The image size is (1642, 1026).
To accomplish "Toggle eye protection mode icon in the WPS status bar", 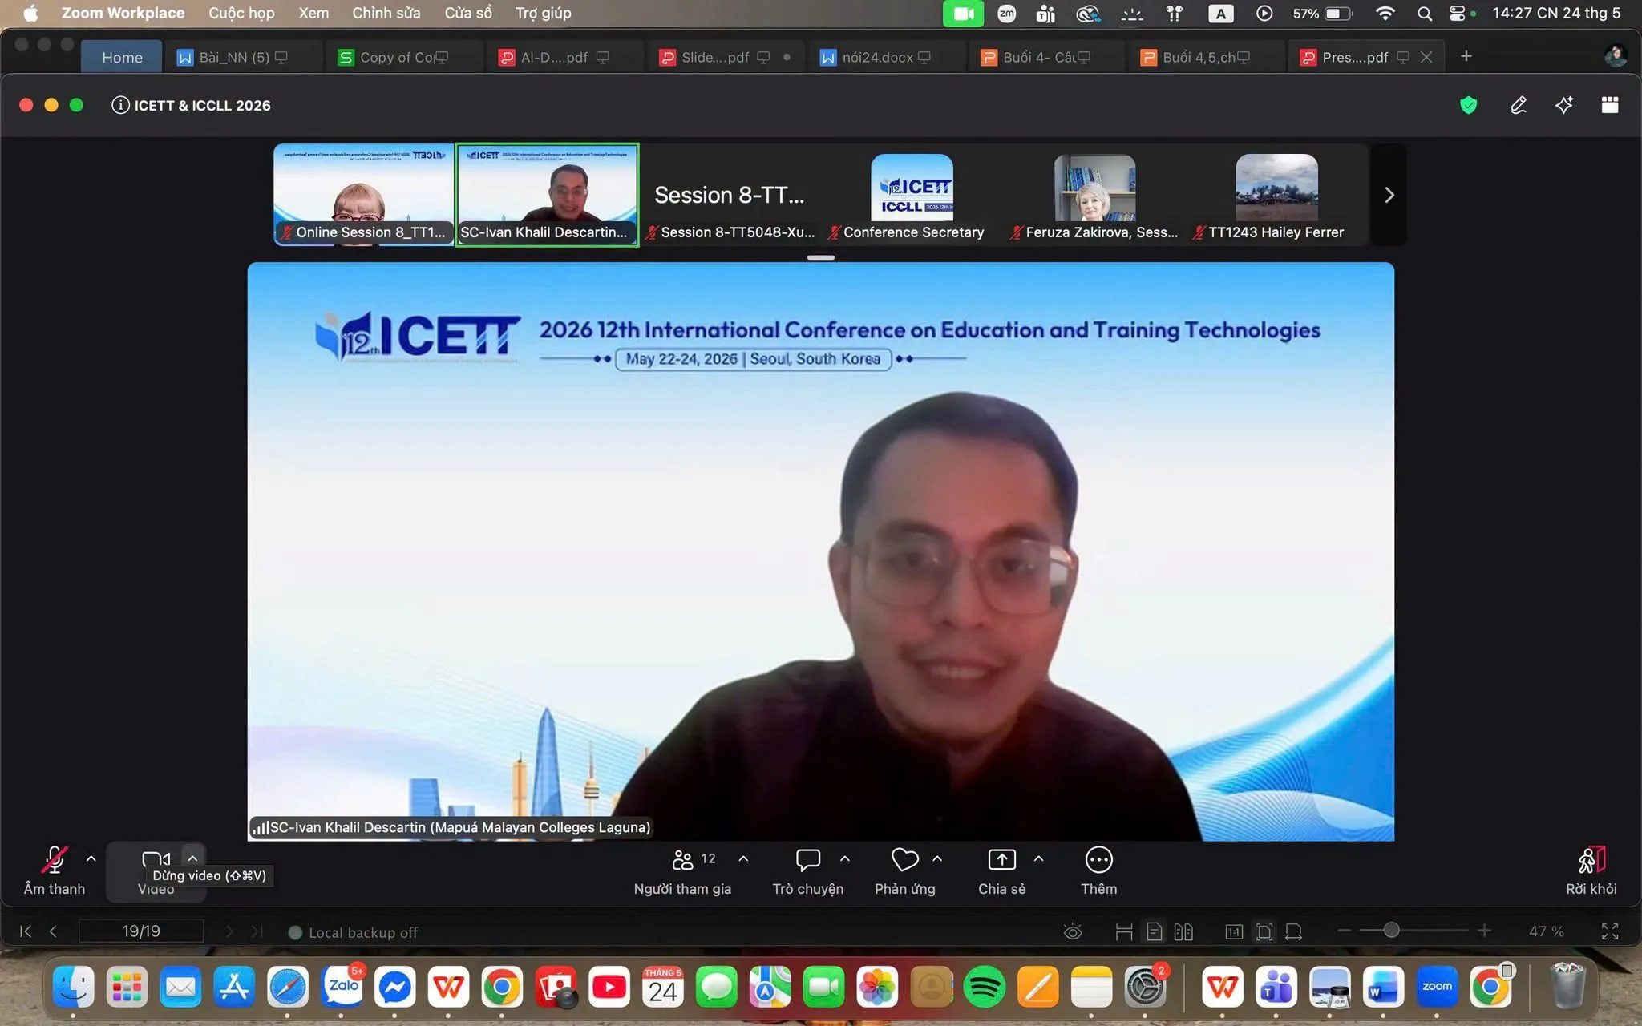I will (x=1072, y=931).
